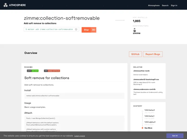
Task: Click the 404 badge not found image
Action: (x=52, y=71)
